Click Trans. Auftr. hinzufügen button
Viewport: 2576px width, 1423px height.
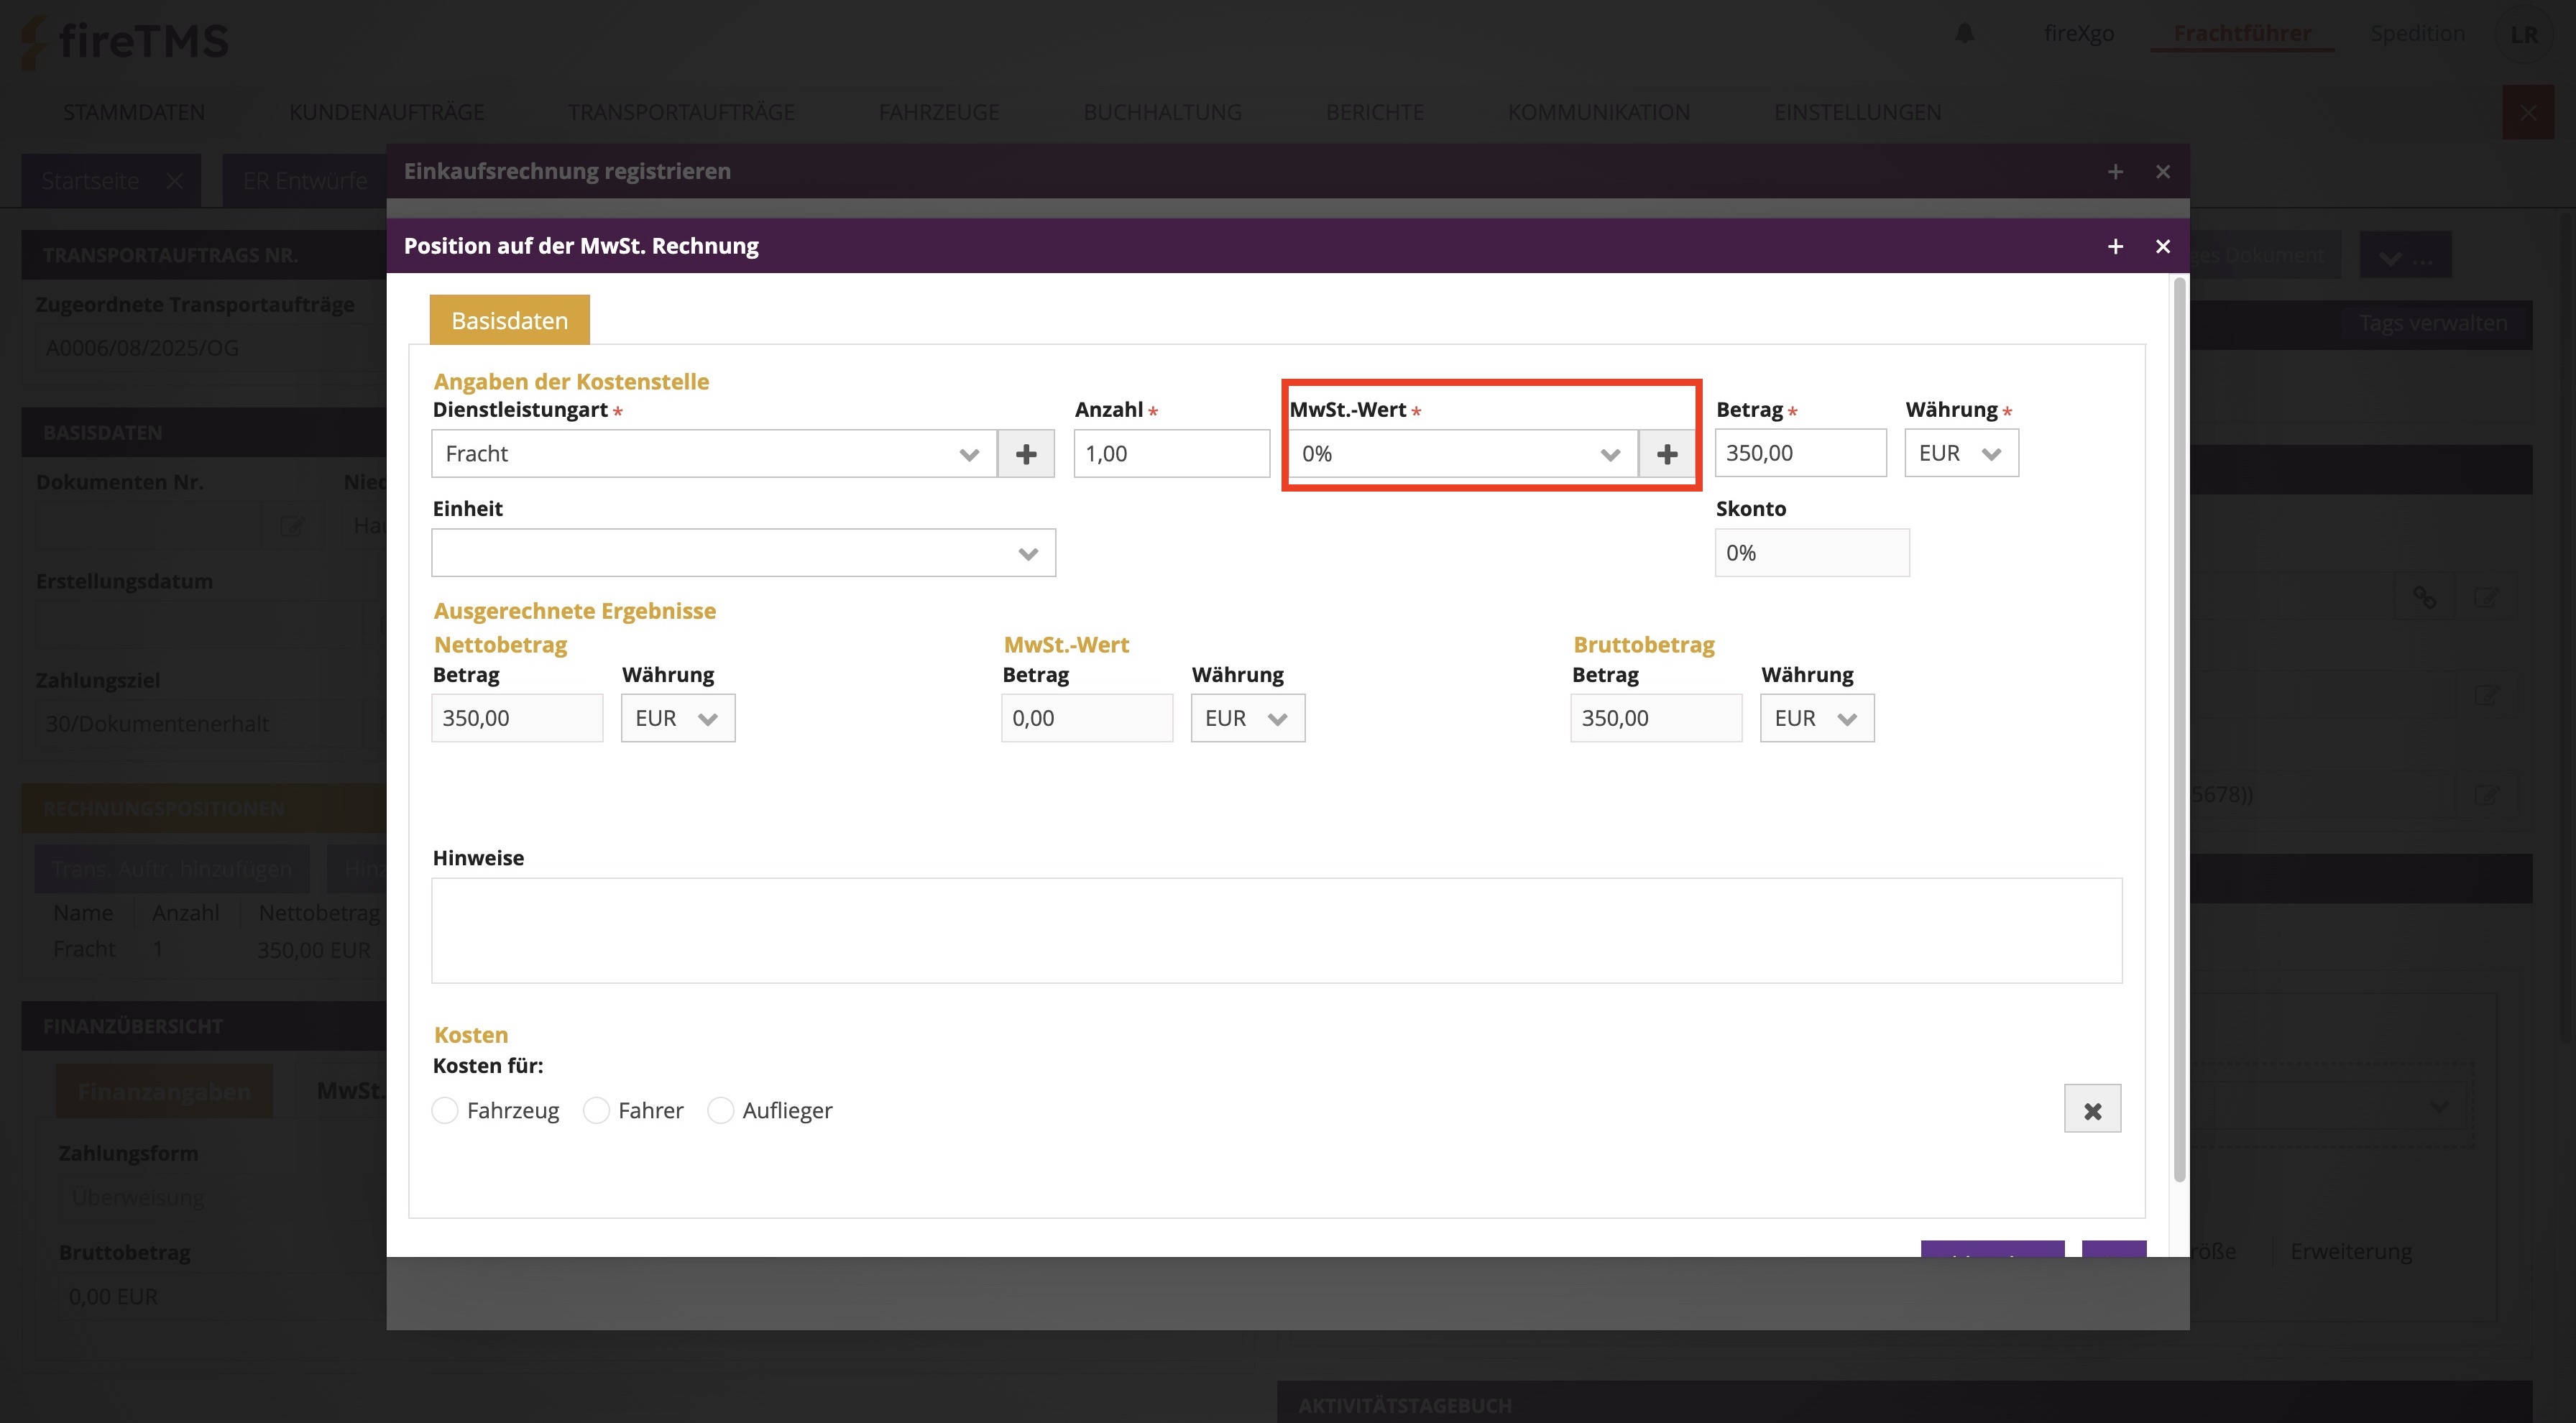[172, 869]
